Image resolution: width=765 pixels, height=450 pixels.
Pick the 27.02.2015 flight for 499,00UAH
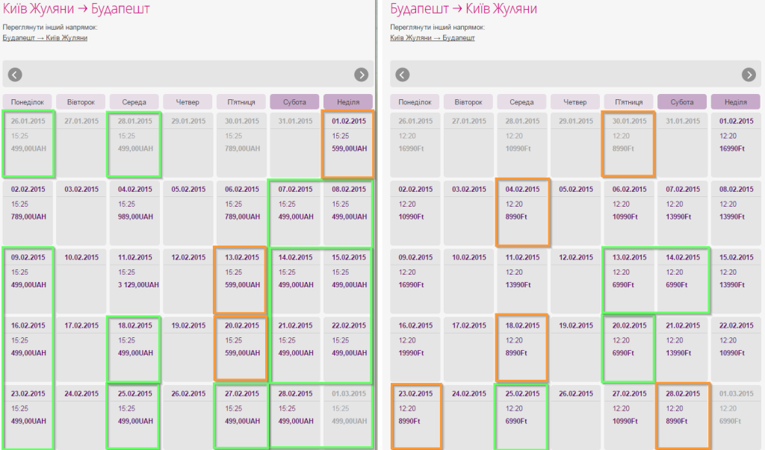coord(241,417)
